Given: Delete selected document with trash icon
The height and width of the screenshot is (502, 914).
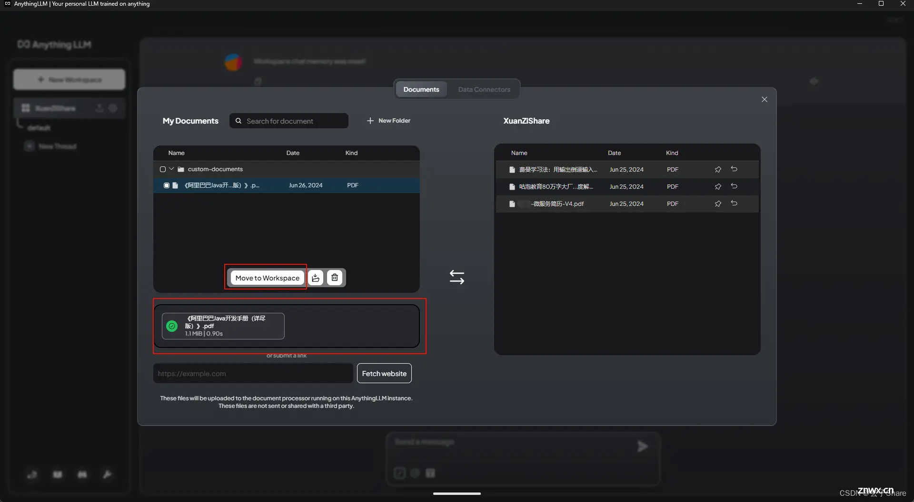Looking at the screenshot, I should click(335, 278).
